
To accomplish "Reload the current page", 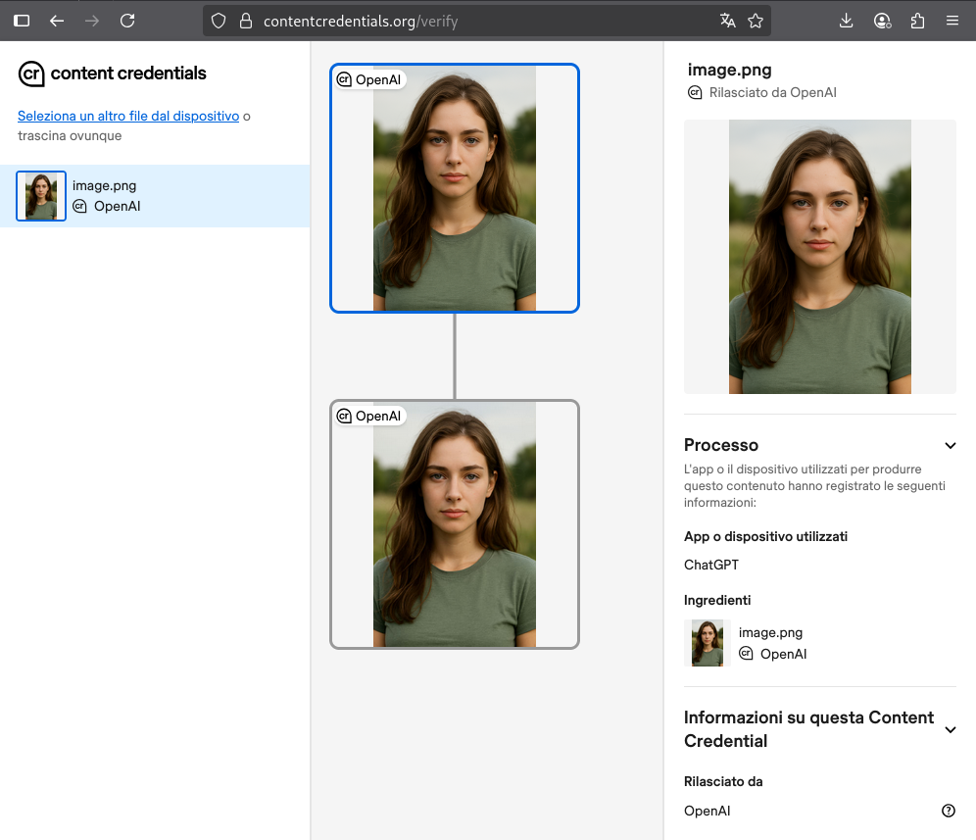I will (127, 21).
